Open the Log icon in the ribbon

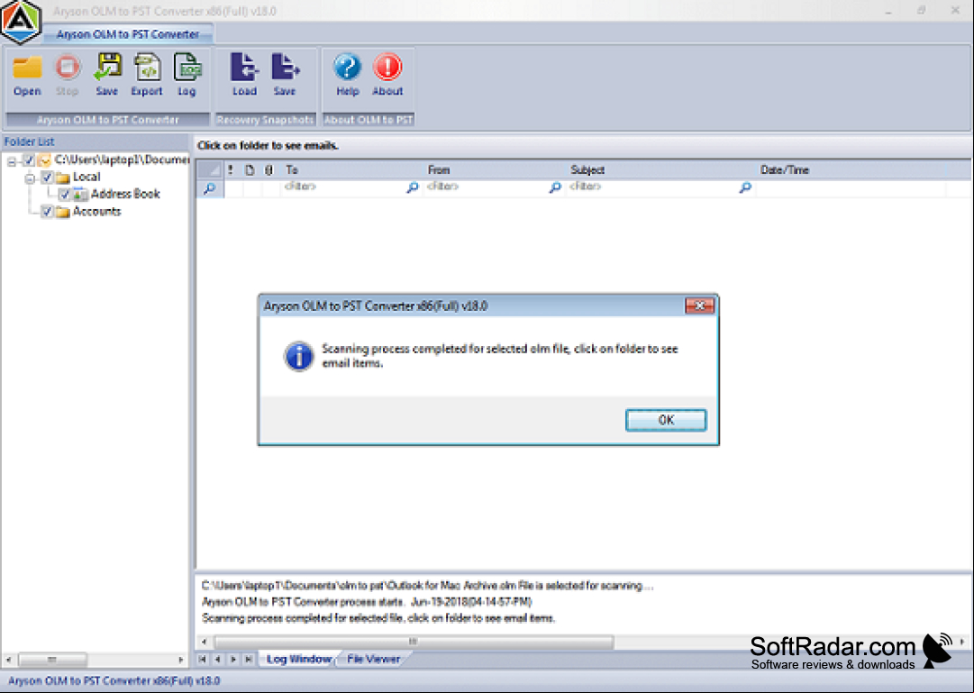[187, 75]
